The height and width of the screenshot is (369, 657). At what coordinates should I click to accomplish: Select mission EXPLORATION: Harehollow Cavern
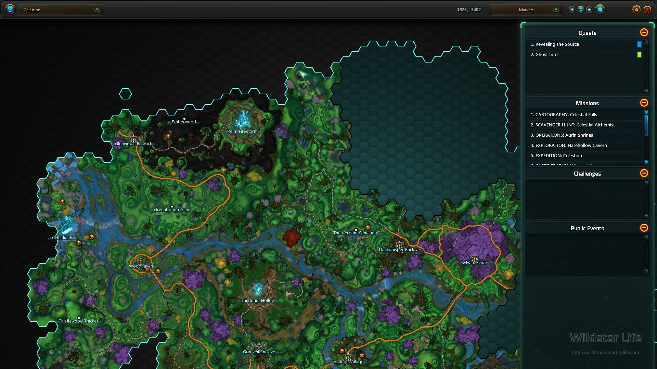coord(584,146)
